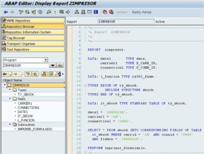Image resolution: width=204 pixels, height=154 pixels.
Task: Open Repository Information System panel
Action: coord(33,32)
